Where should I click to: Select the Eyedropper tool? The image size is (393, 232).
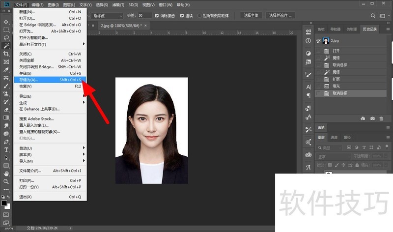[6, 69]
